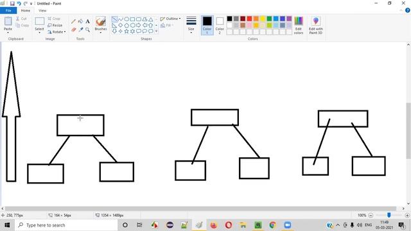Activate Color 2 background selector
The width and height of the screenshot is (411, 231).
point(220,25)
